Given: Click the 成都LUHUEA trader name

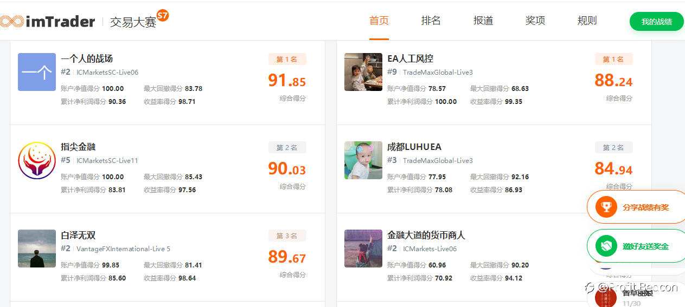Looking at the screenshot, I should point(414,147).
